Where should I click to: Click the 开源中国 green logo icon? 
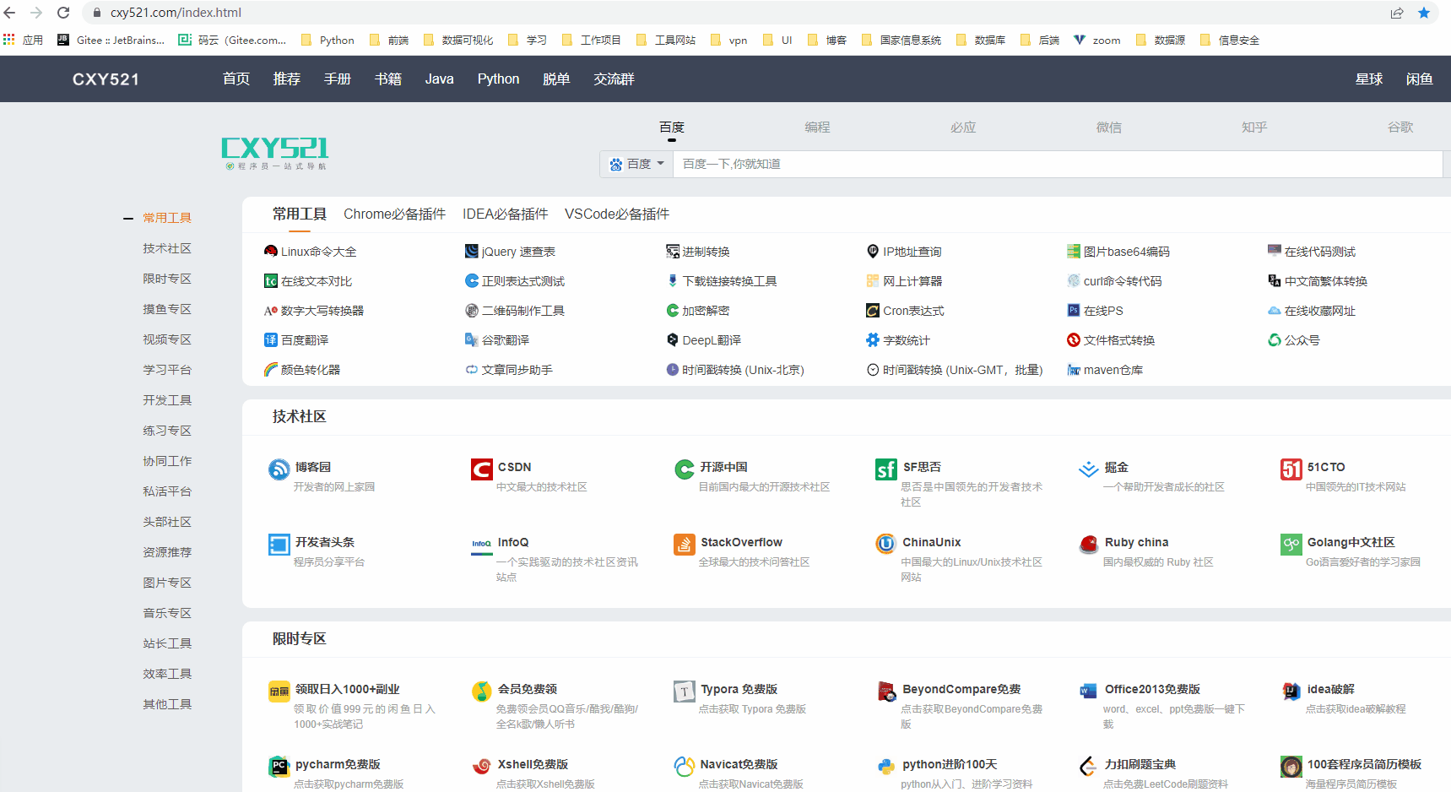685,469
